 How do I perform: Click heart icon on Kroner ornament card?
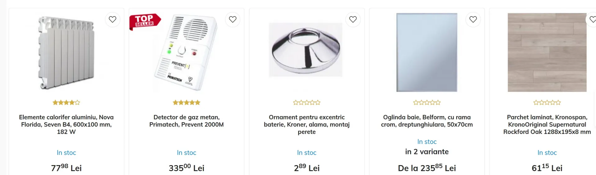pos(353,20)
